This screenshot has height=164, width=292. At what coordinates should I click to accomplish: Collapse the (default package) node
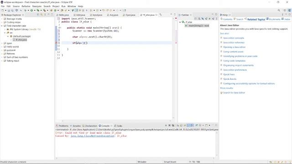(8, 36)
